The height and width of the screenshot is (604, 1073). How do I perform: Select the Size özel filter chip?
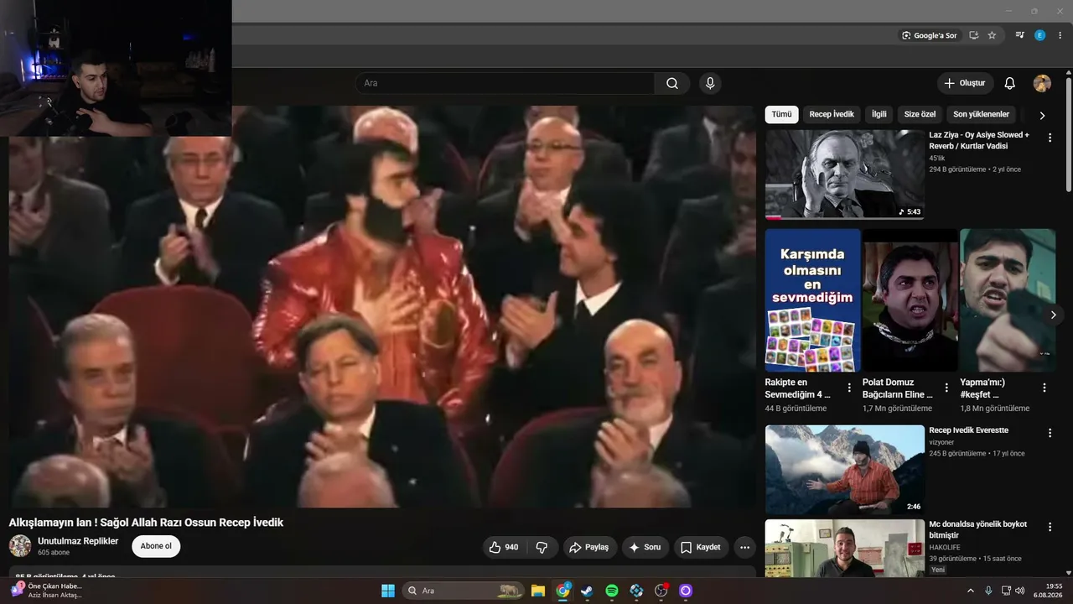click(x=920, y=114)
